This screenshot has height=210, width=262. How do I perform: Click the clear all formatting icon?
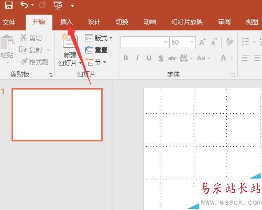pyautogui.click(x=230, y=42)
